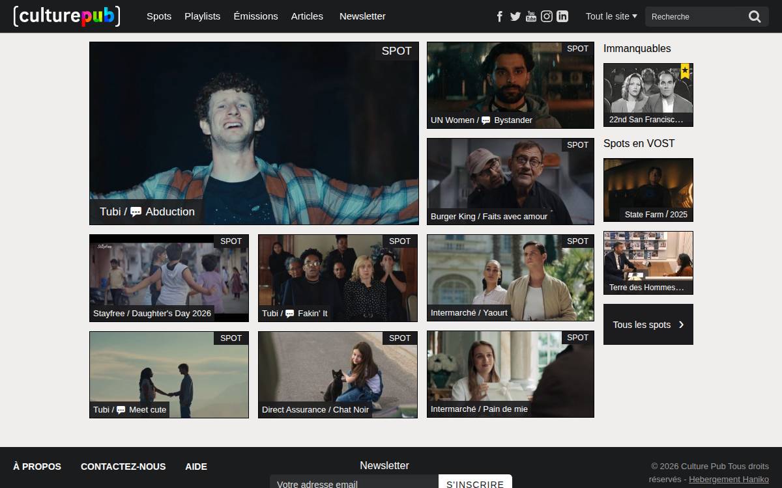Screen dimensions: 782x488
Task: Open the AIDE footer link
Action: (x=196, y=467)
